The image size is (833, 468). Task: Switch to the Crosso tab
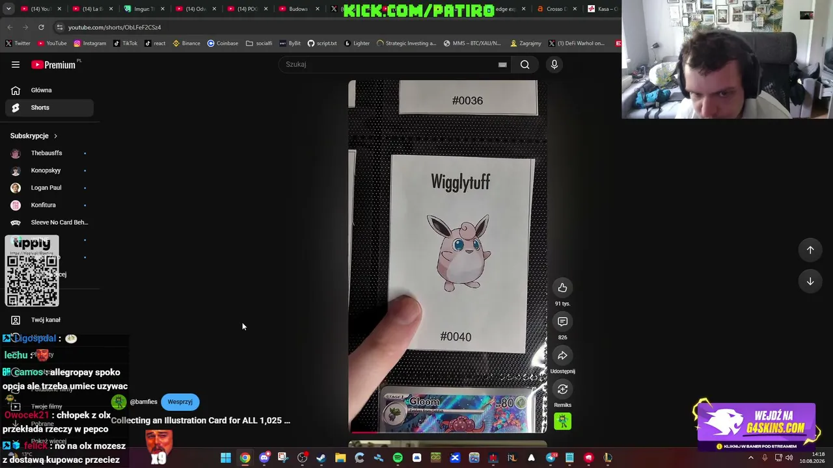point(556,9)
